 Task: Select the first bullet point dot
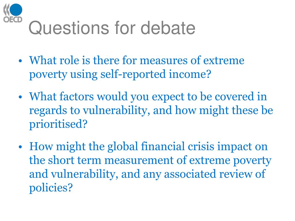[x=20, y=61]
